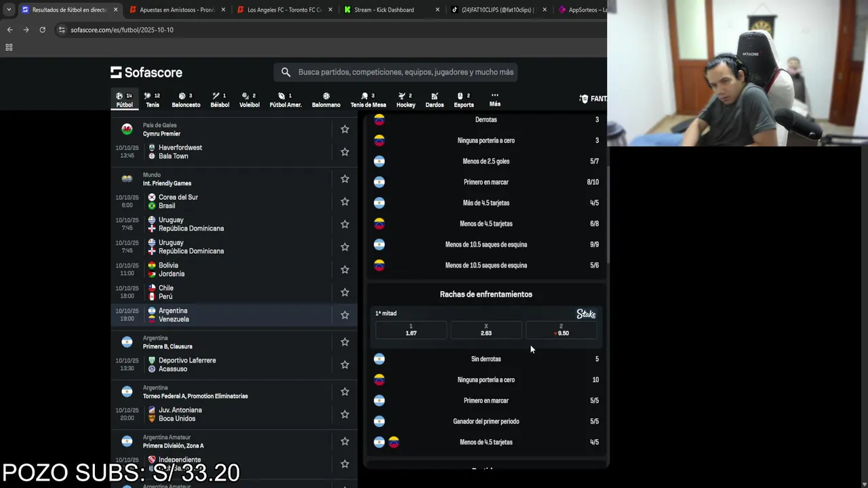This screenshot has height=488, width=868.
Task: Favorite the Torneo Federal A league
Action: point(344,391)
